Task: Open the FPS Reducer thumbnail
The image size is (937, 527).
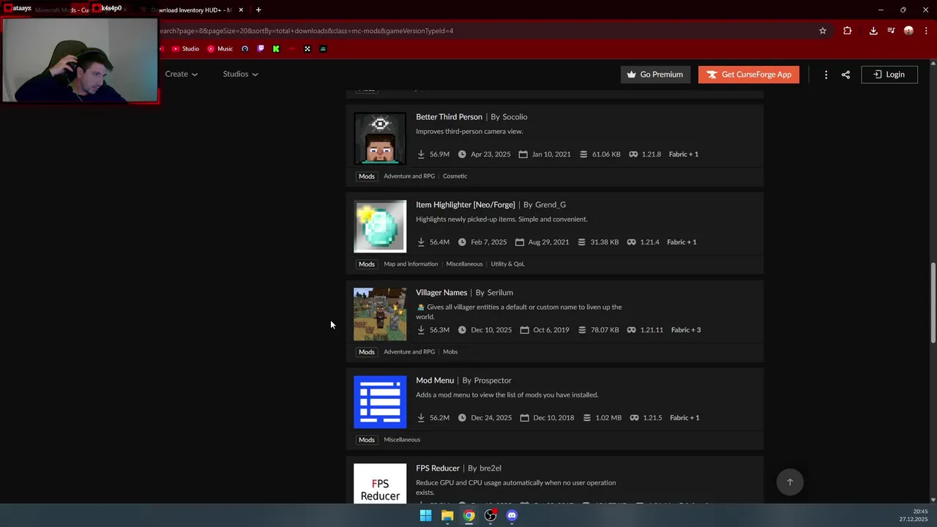Action: (x=380, y=483)
